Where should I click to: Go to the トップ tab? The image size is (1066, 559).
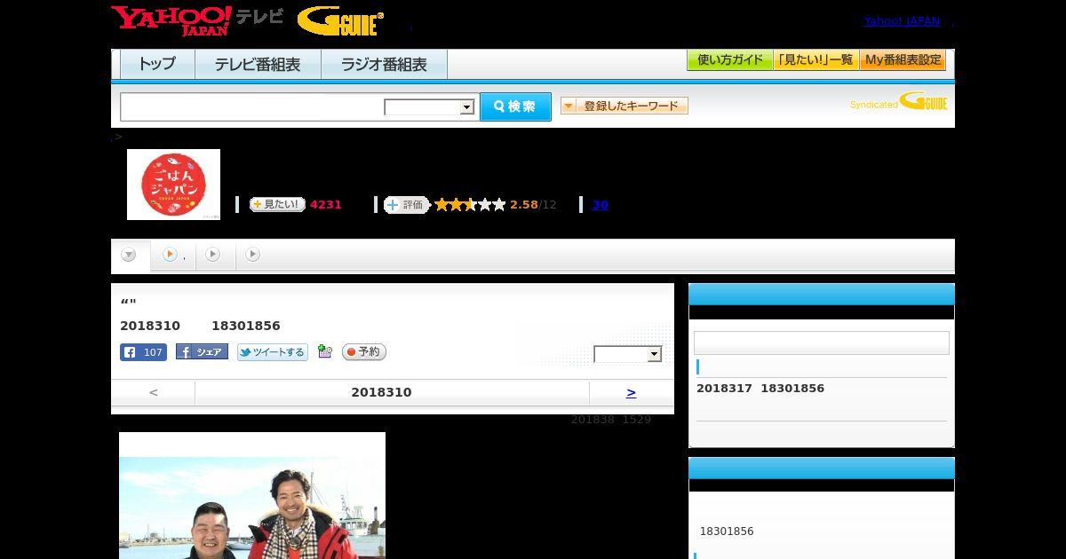click(157, 65)
